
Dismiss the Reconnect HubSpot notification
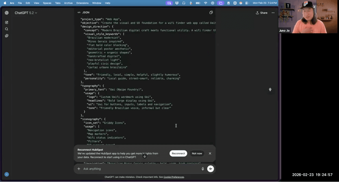[210, 153]
